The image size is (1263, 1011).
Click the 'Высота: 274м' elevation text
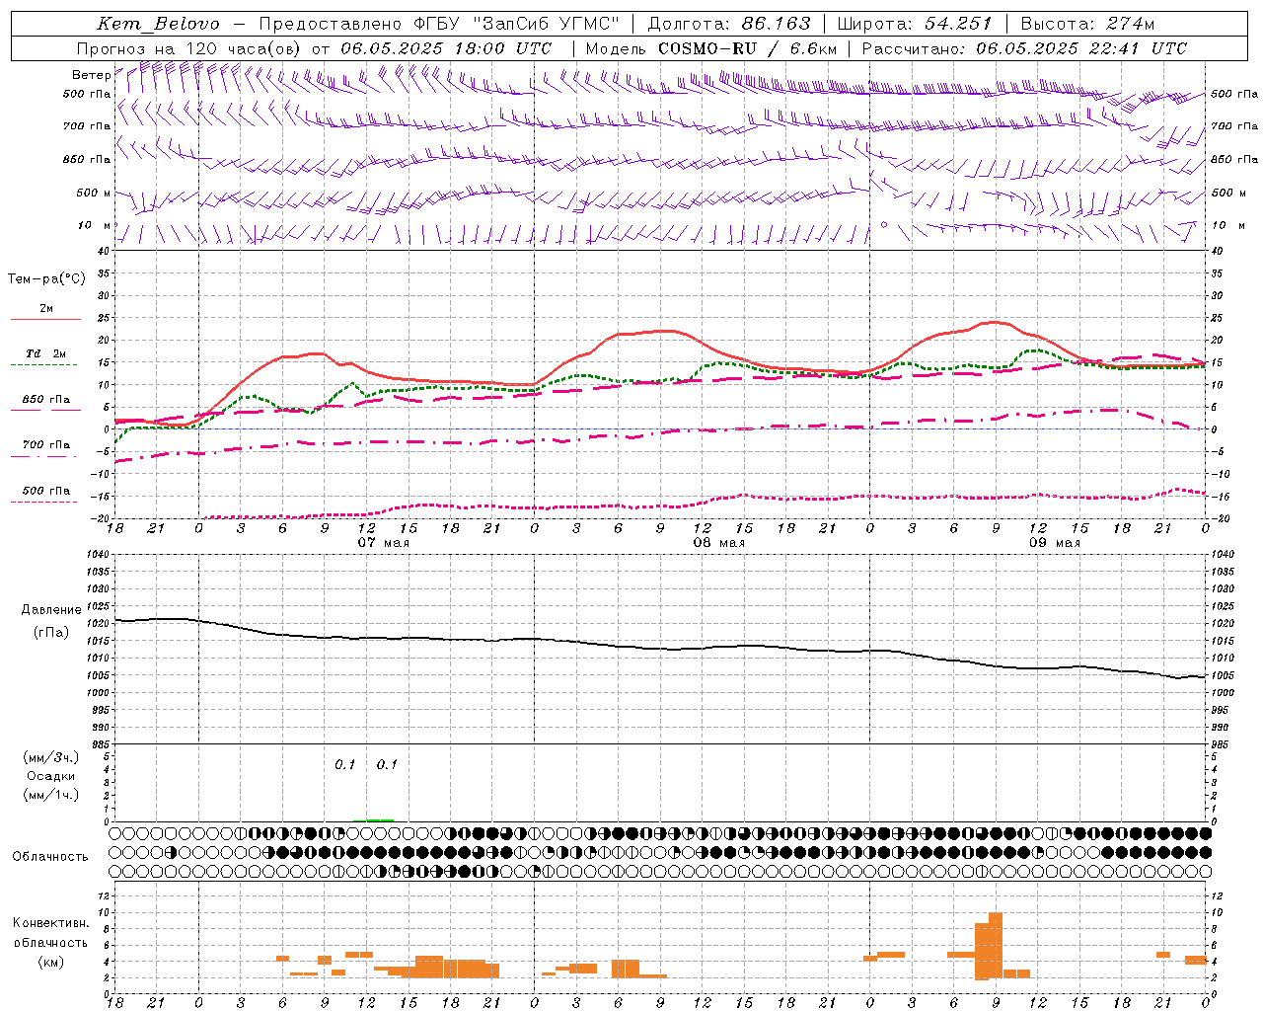pyautogui.click(x=1087, y=24)
